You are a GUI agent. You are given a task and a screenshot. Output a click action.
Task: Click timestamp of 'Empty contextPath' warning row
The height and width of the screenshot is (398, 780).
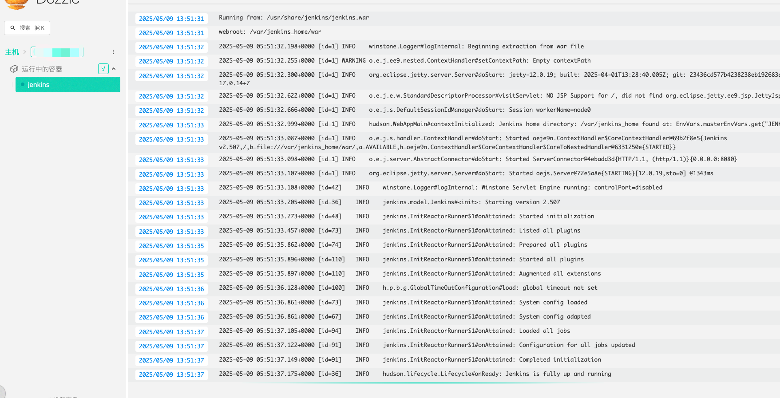point(171,61)
